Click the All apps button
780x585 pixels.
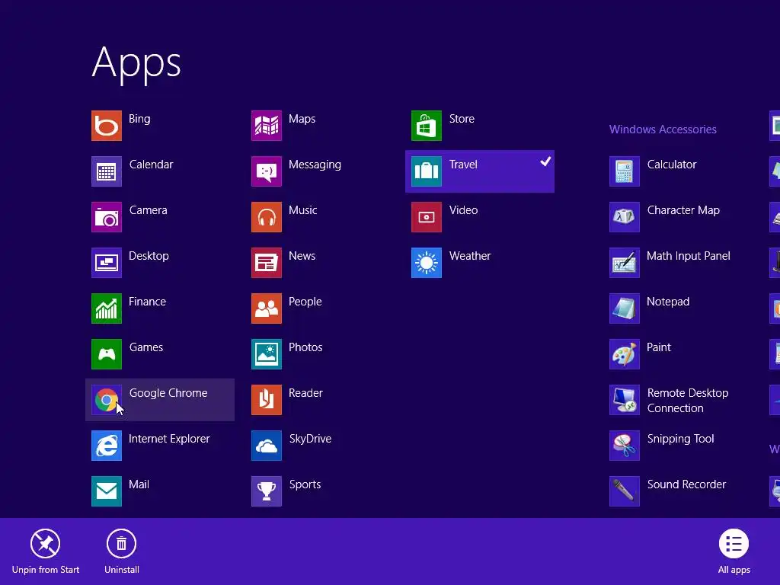[x=734, y=551]
